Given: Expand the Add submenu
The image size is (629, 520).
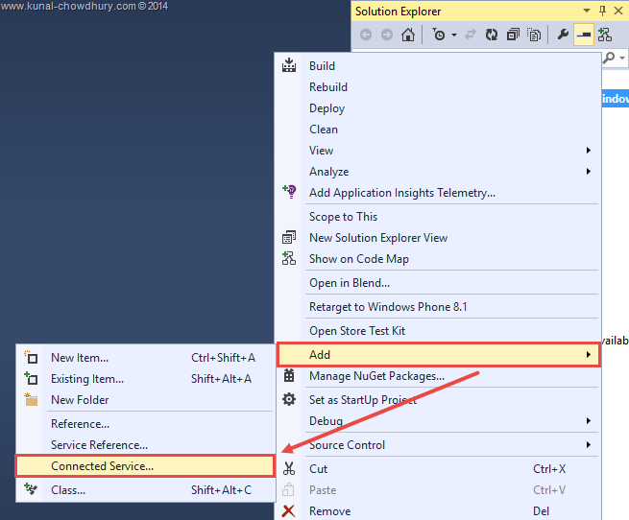Looking at the screenshot, I should point(439,355).
